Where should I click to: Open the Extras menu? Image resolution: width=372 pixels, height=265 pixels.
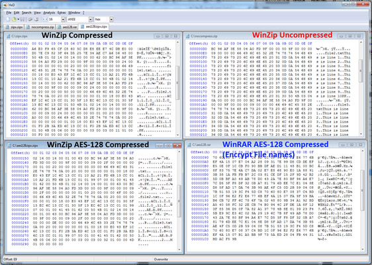62,13
